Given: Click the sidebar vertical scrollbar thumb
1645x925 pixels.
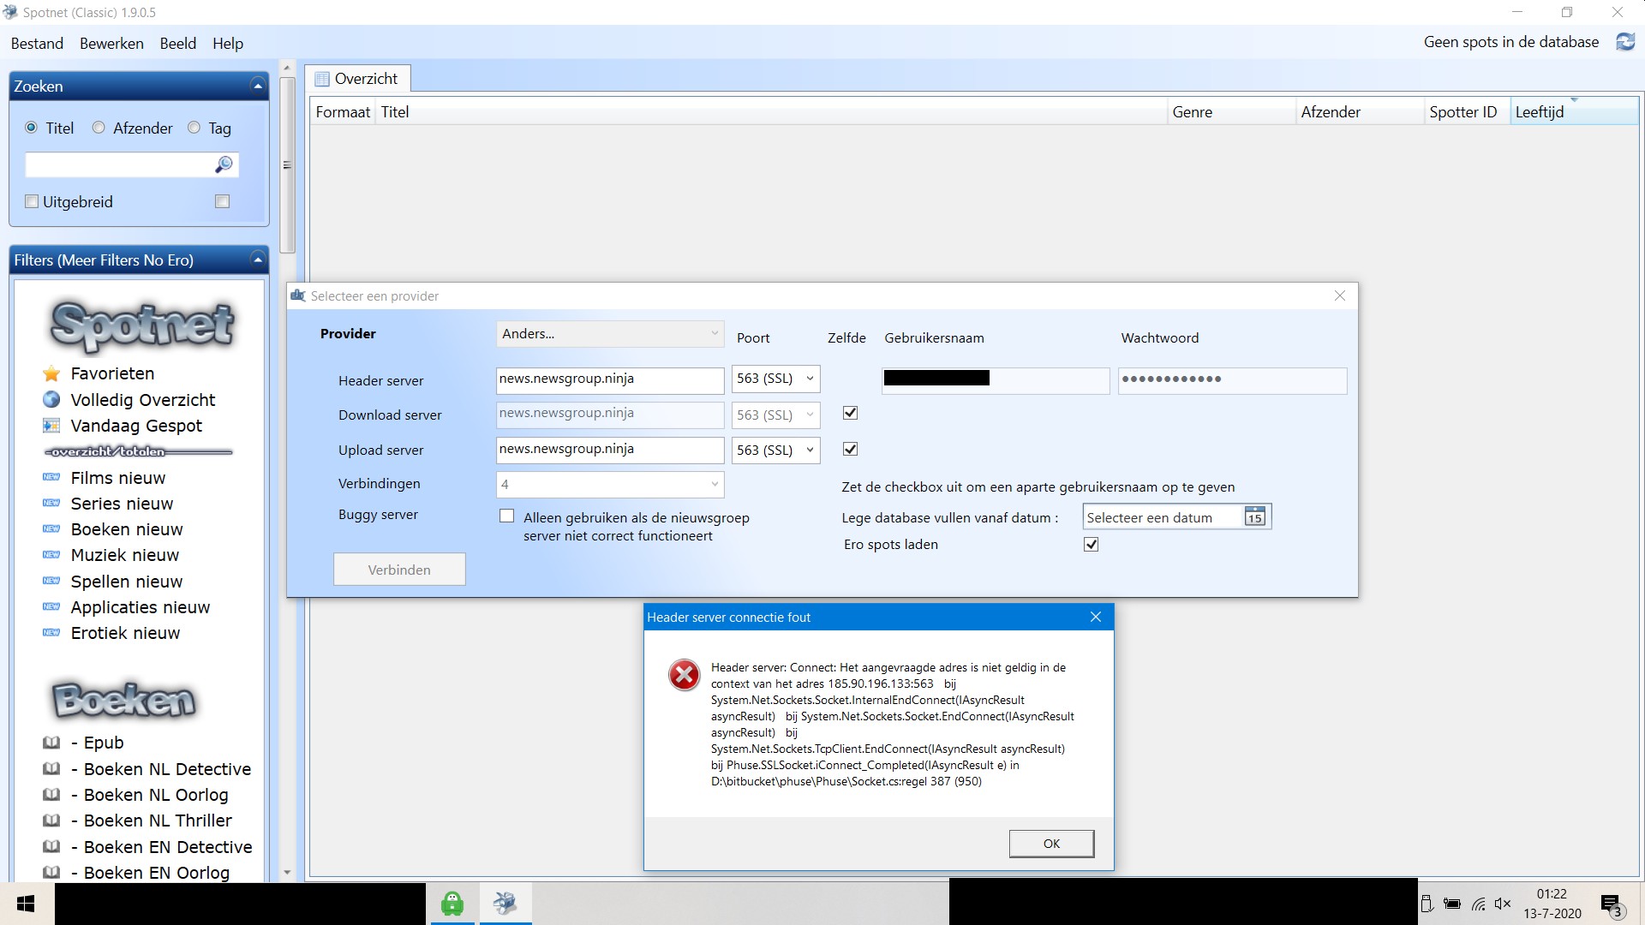Looking at the screenshot, I should click(x=288, y=165).
